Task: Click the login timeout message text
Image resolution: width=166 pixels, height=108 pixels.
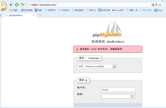Action: coord(101,49)
